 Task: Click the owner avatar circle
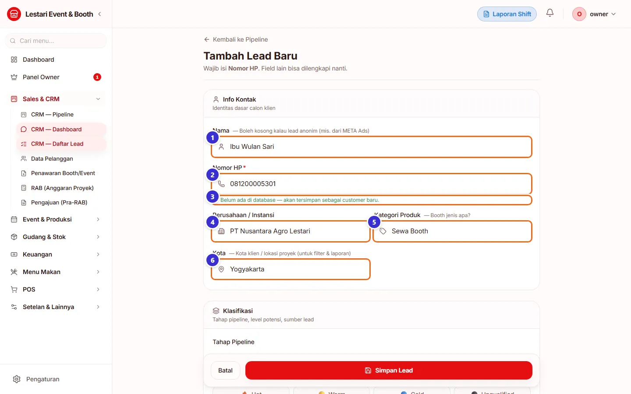coord(579,14)
